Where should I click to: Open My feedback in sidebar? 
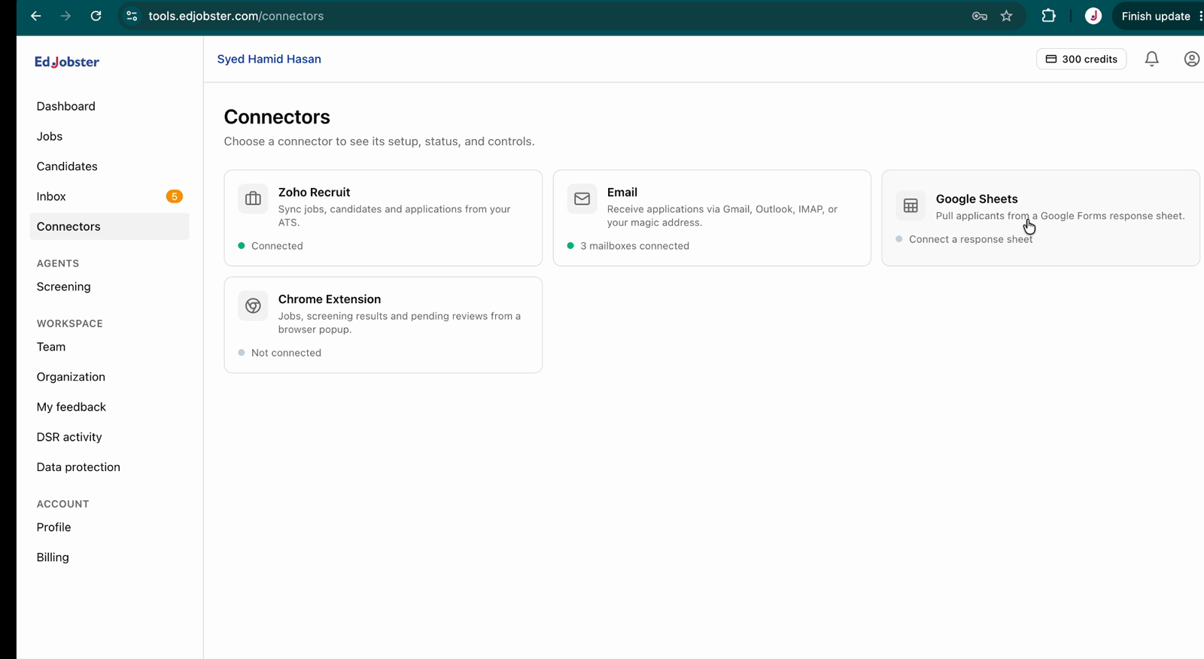tap(110, 407)
